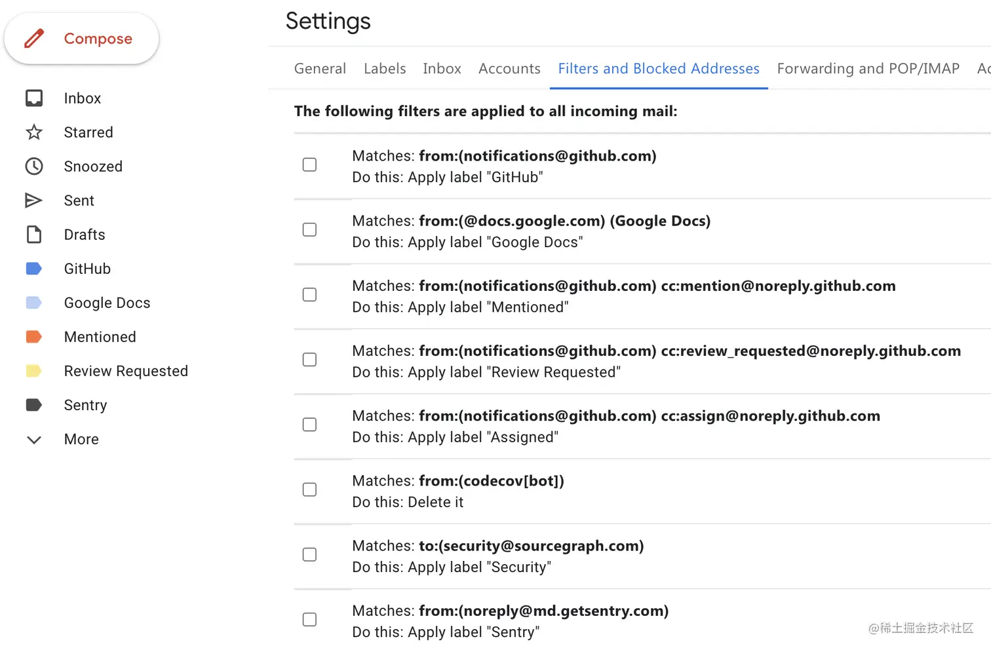Open Sent mail using the send icon
This screenshot has width=991, height=652.
(x=34, y=200)
